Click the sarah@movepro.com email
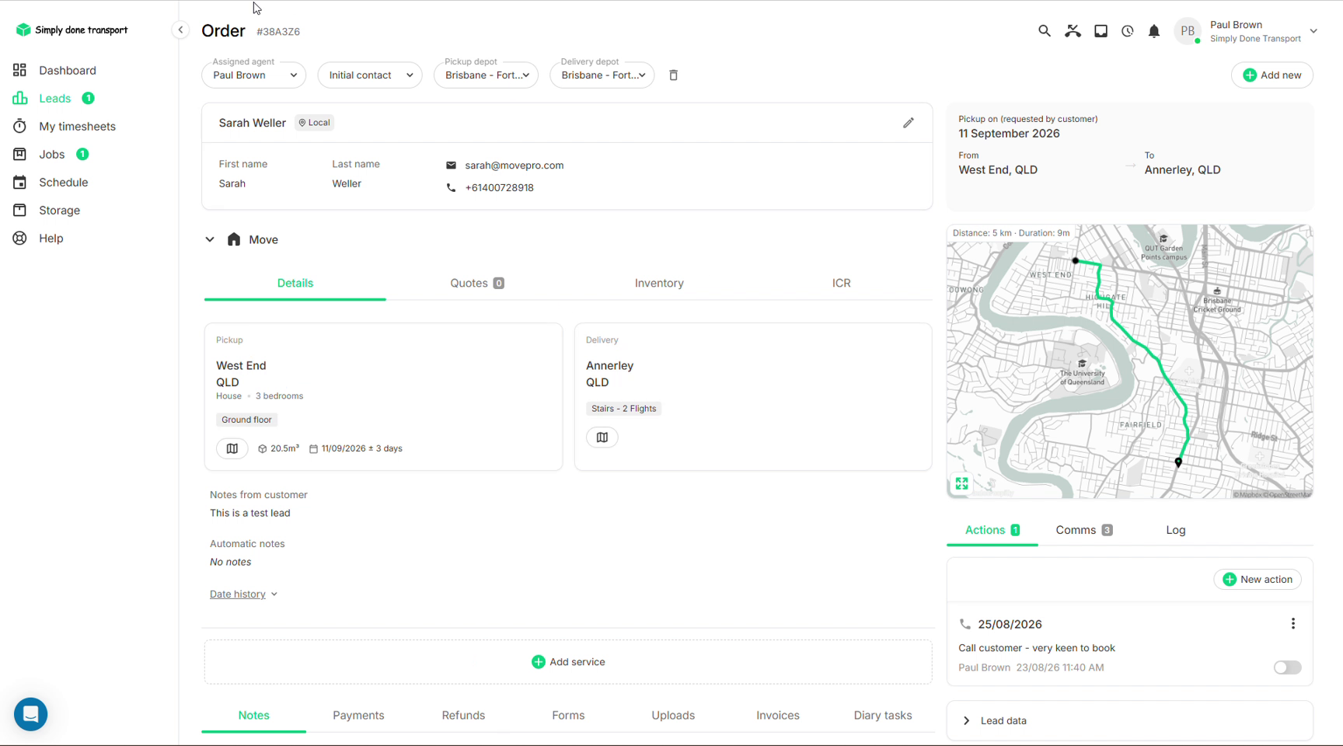Image resolution: width=1343 pixels, height=746 pixels. 514,166
